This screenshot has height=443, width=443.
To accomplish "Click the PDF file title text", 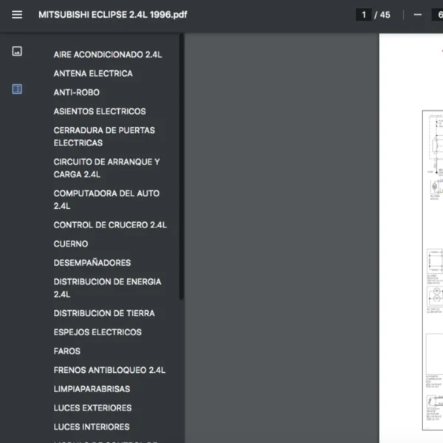I will [x=113, y=15].
